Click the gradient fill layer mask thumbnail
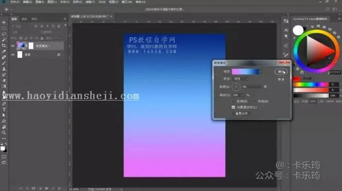Screen dimensions: 342x191 tap(31, 46)
